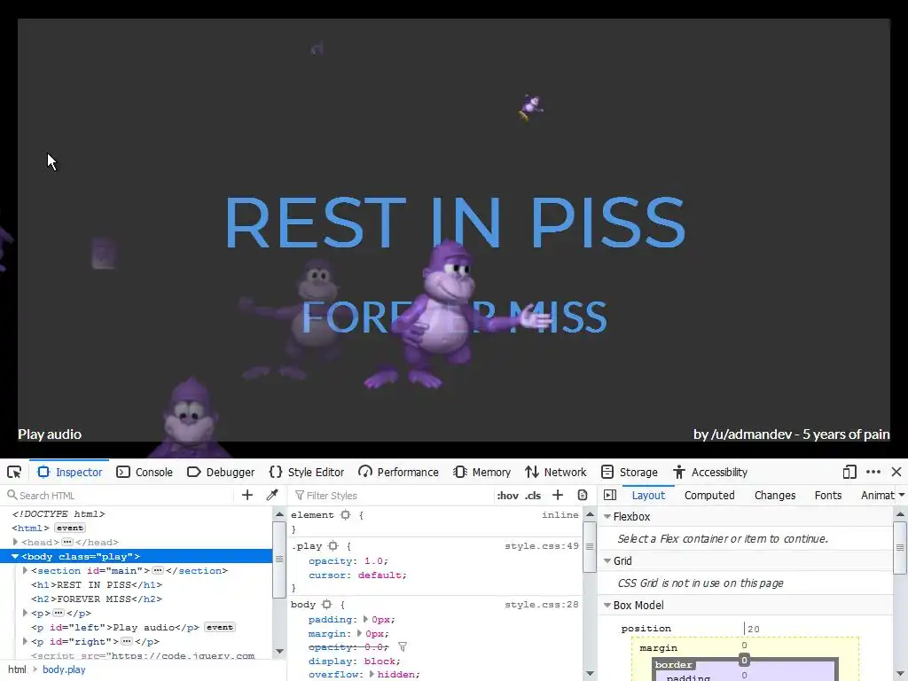Image resolution: width=908 pixels, height=681 pixels.
Task: Open the Style Editor panel
Action: tap(307, 472)
